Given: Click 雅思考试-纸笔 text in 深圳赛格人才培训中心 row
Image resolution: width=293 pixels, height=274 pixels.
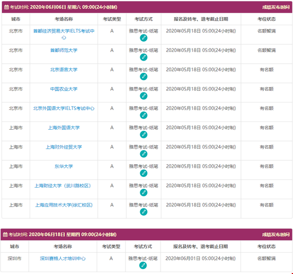Looking at the screenshot, I should click(143, 258).
